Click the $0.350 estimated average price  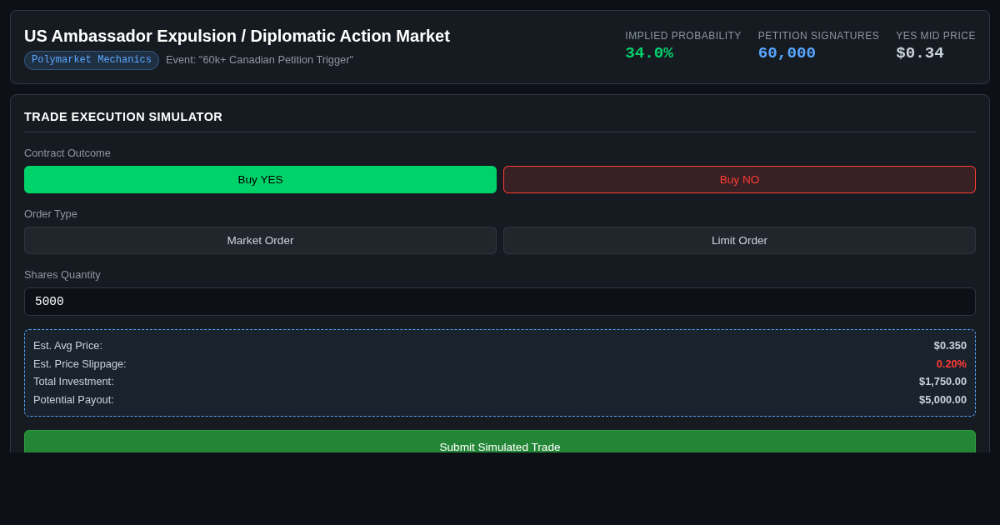pyautogui.click(x=950, y=345)
